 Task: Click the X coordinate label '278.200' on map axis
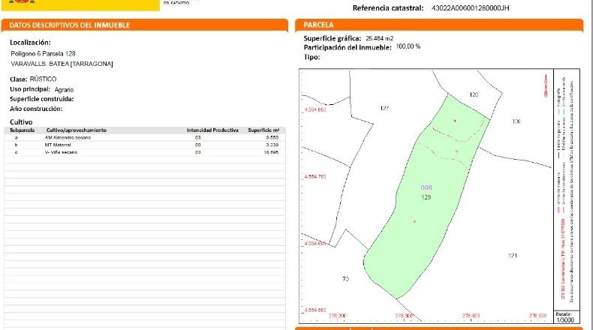[337, 316]
